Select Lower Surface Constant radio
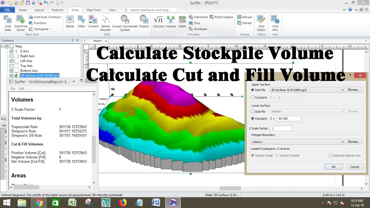The width and height of the screenshot is (370, 208). coord(253,119)
